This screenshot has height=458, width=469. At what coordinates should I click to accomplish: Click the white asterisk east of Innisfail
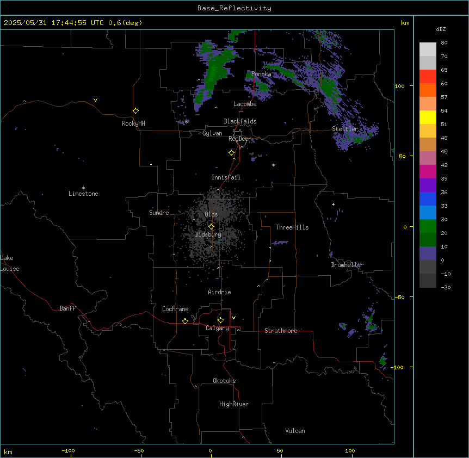coord(273,165)
